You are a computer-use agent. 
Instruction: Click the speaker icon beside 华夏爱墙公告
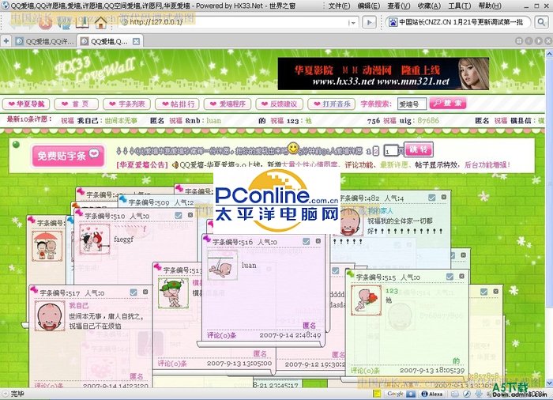point(175,165)
